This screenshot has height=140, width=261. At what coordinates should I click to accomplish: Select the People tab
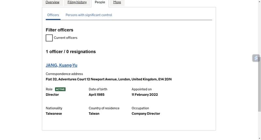pos(100,2)
